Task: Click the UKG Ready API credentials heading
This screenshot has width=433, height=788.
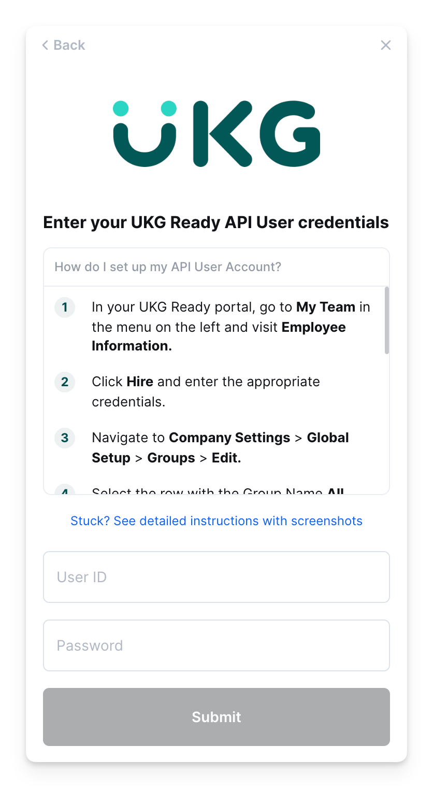Action: coord(216,222)
